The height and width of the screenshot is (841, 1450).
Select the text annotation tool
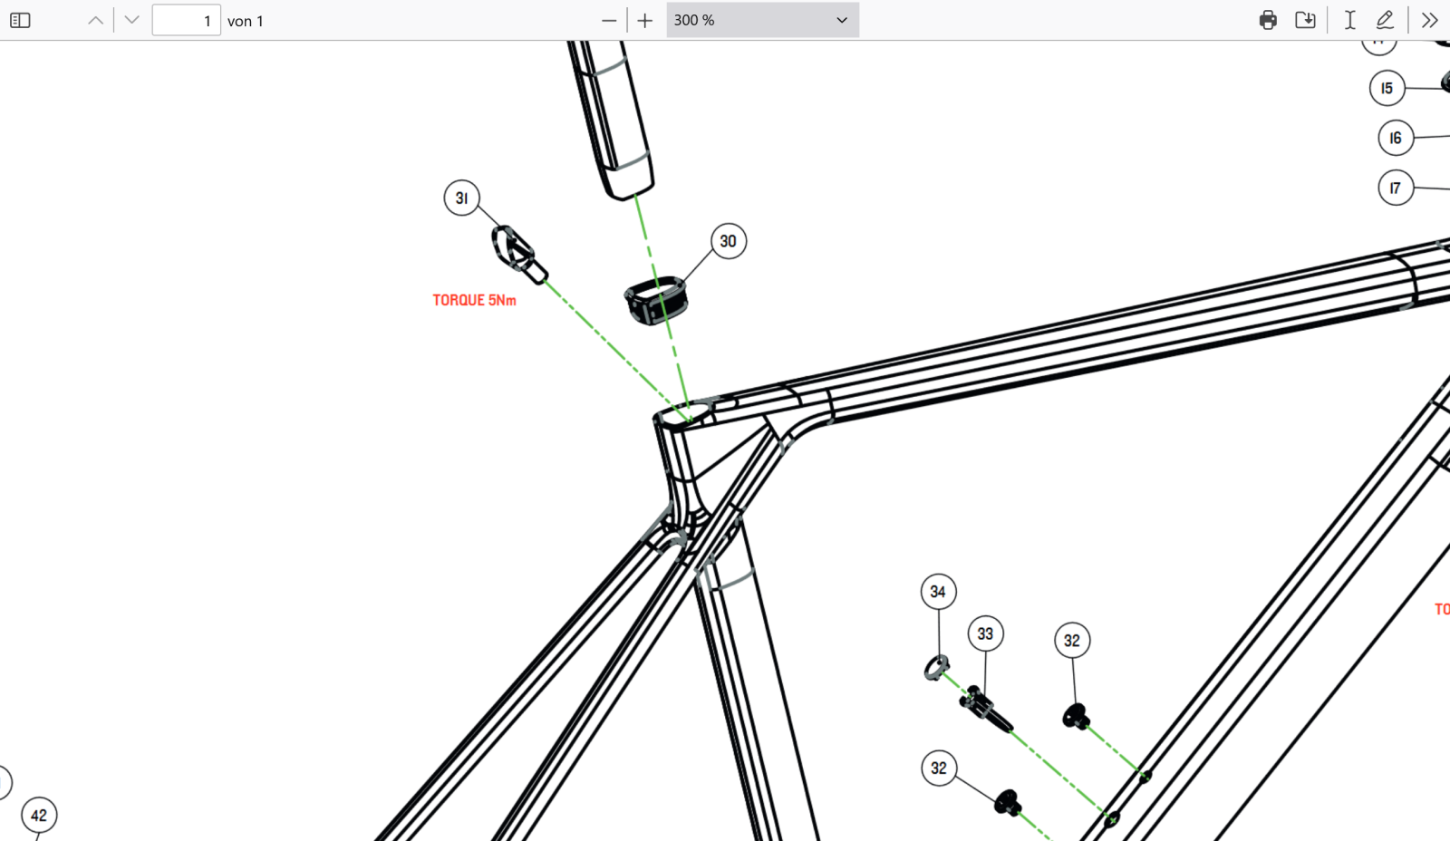point(1349,20)
